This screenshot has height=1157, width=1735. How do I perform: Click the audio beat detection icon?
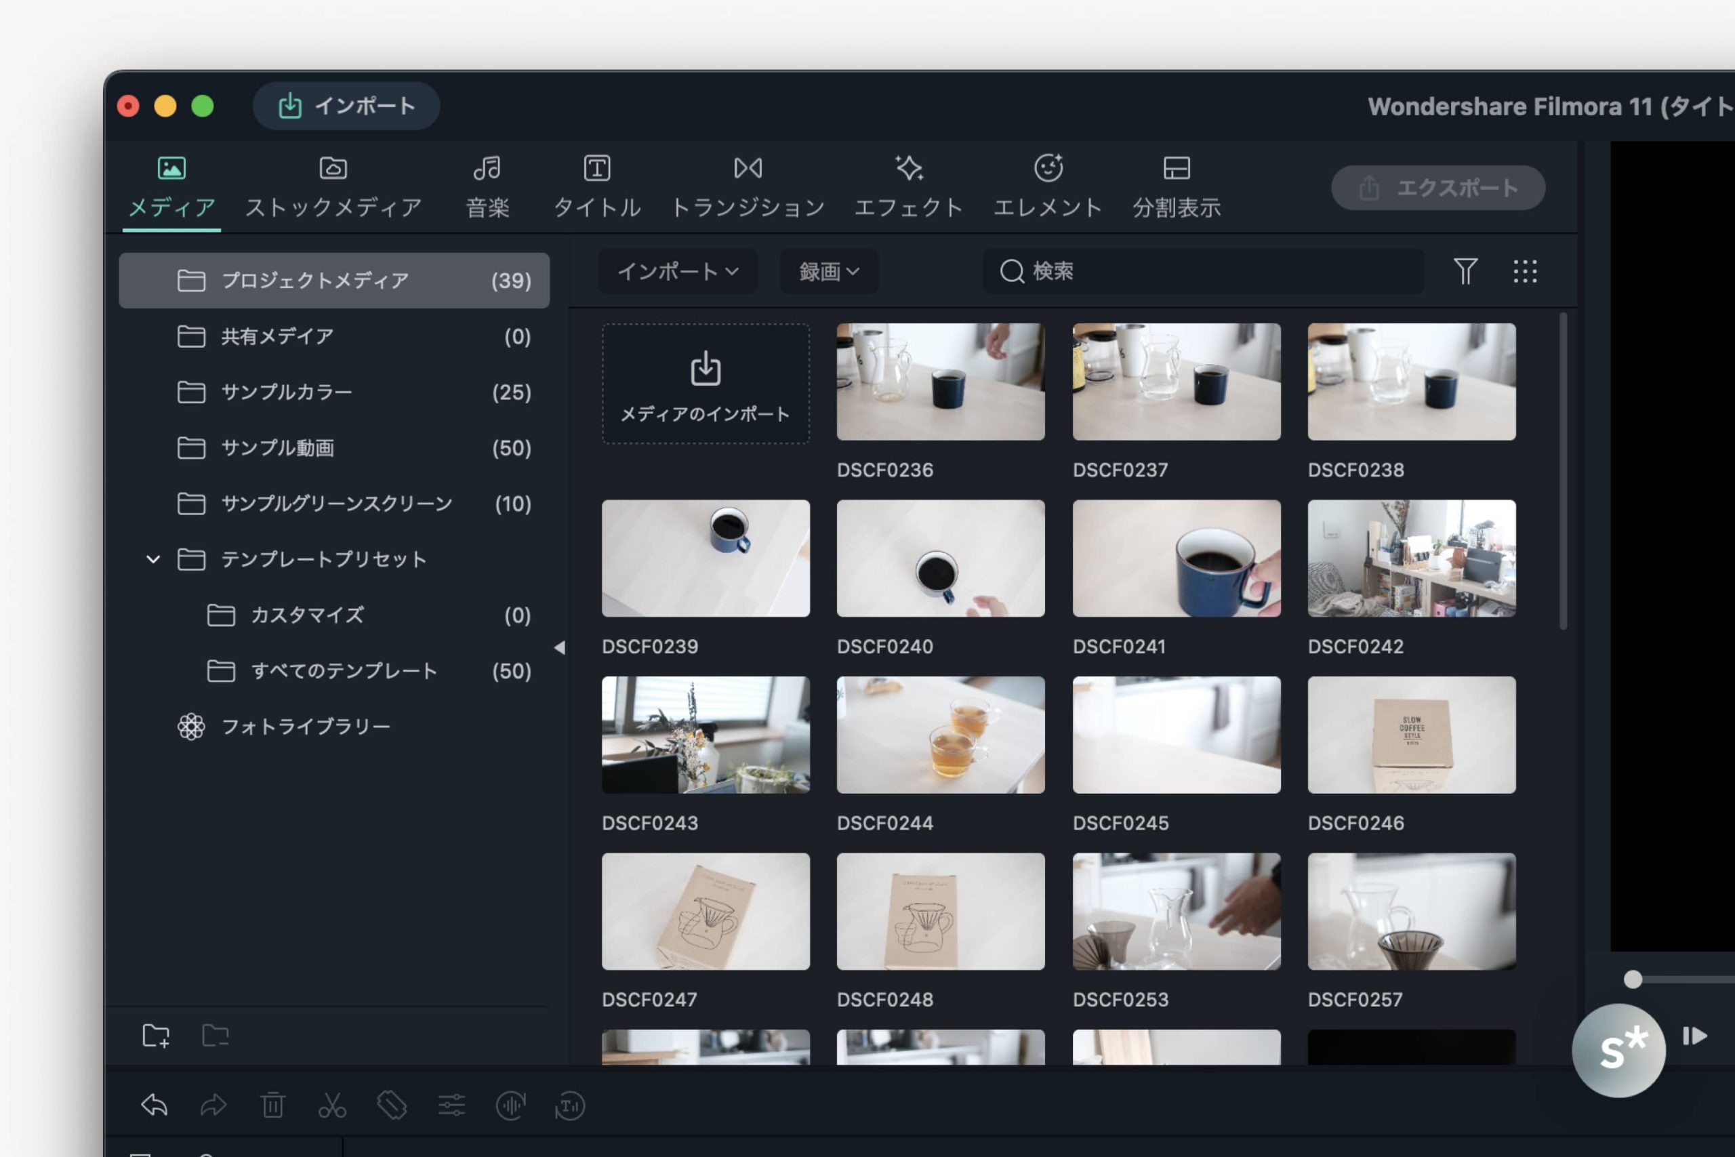(510, 1105)
